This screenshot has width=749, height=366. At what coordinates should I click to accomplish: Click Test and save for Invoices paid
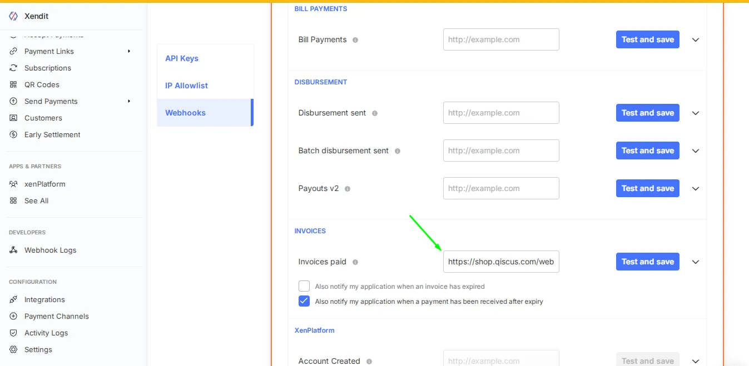click(647, 262)
